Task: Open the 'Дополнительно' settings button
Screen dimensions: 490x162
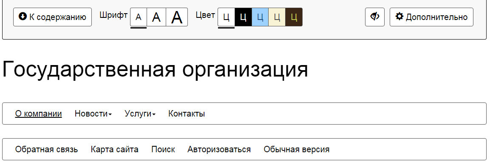Action: pos(431,17)
